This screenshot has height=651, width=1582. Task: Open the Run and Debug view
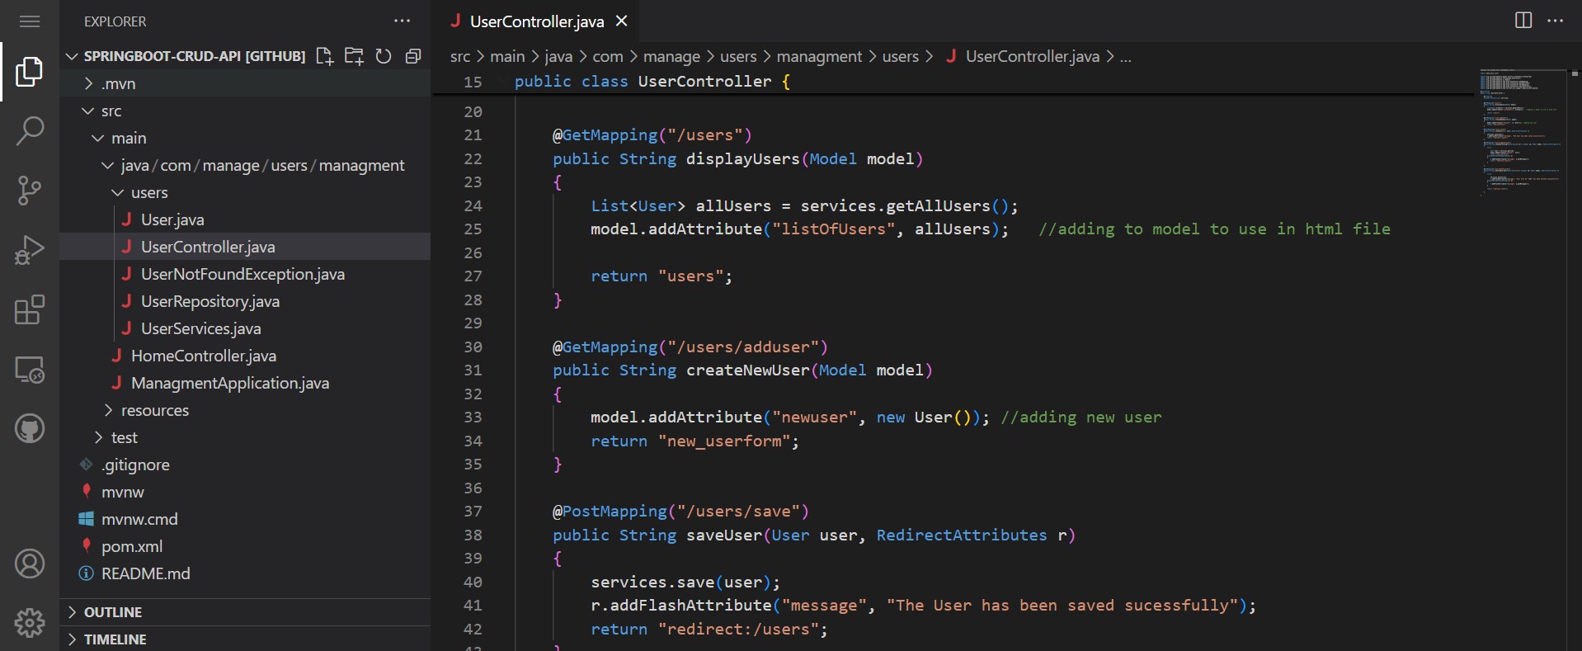click(x=30, y=250)
